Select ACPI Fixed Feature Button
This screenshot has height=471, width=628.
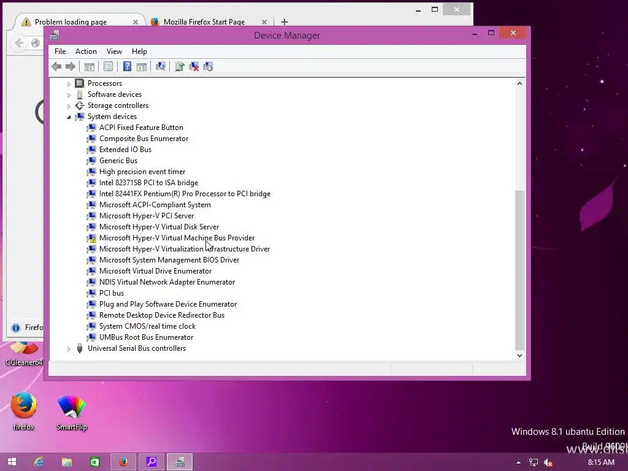pos(141,128)
